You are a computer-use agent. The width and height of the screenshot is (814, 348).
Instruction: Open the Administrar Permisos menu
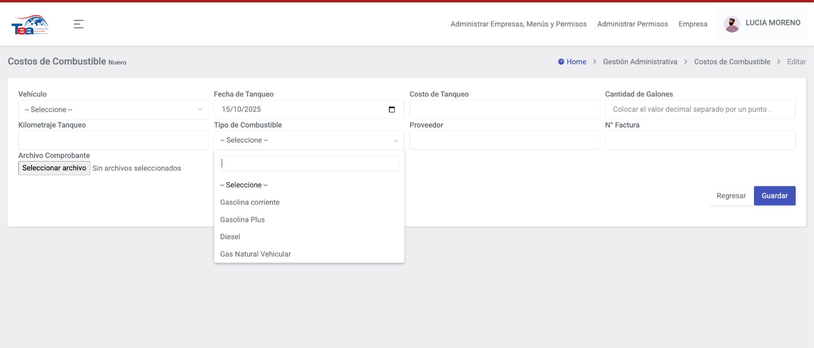[632, 24]
